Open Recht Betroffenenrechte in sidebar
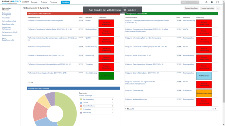The width and height of the screenshot is (225, 126). pyautogui.click(x=8, y=39)
